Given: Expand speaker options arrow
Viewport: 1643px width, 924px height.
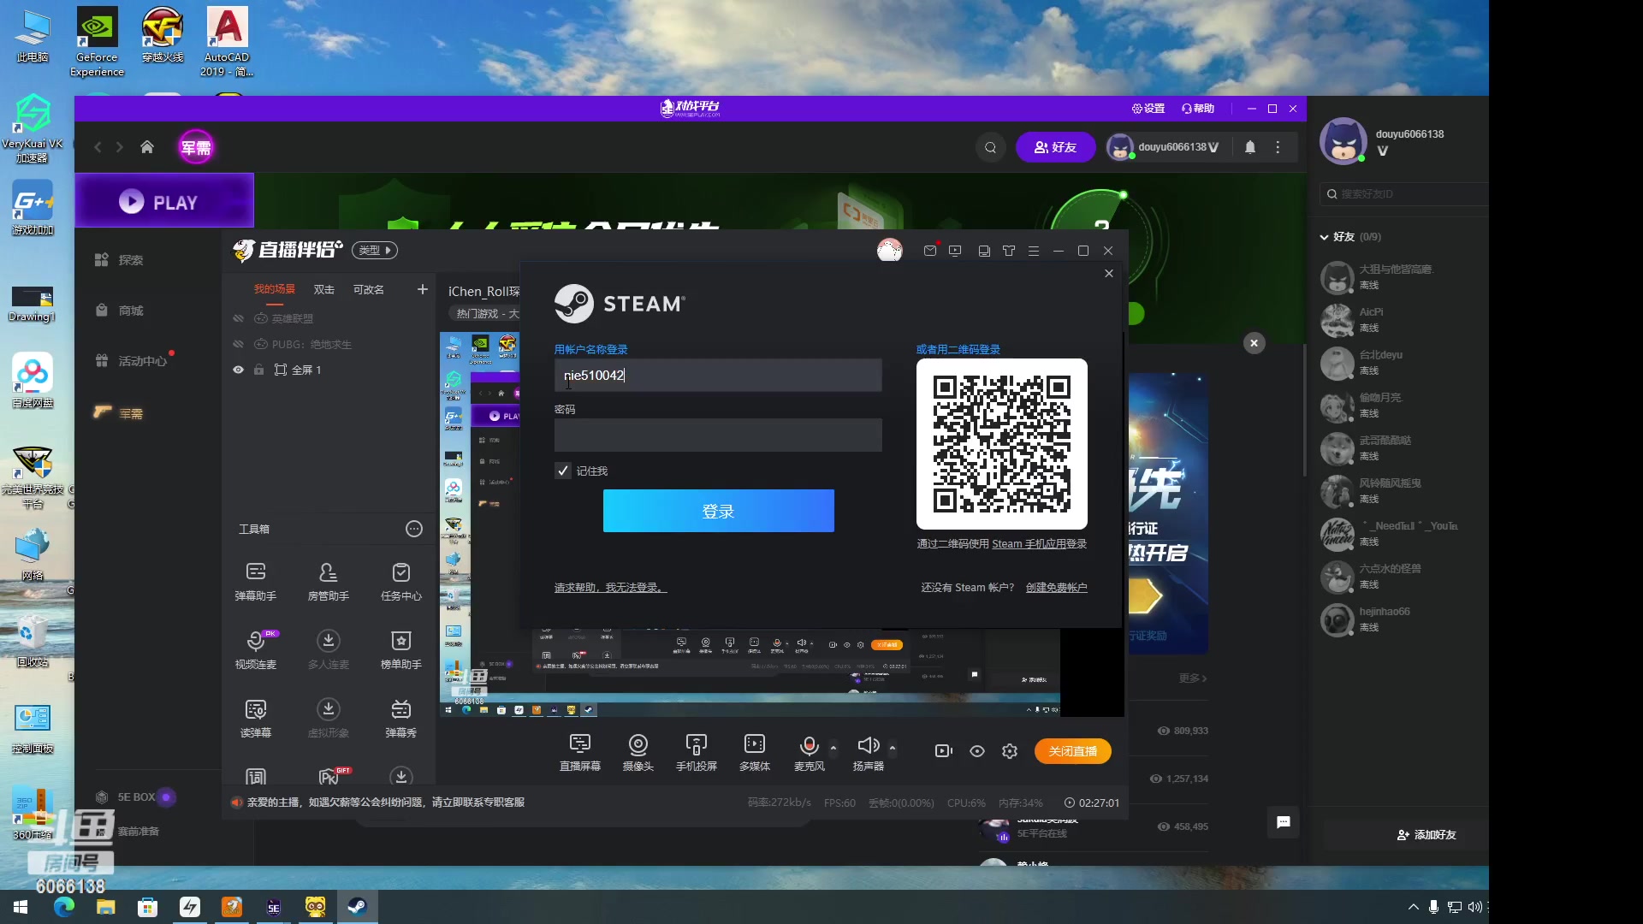Looking at the screenshot, I should 893,747.
